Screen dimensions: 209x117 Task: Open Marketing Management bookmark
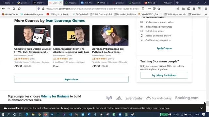32,14
